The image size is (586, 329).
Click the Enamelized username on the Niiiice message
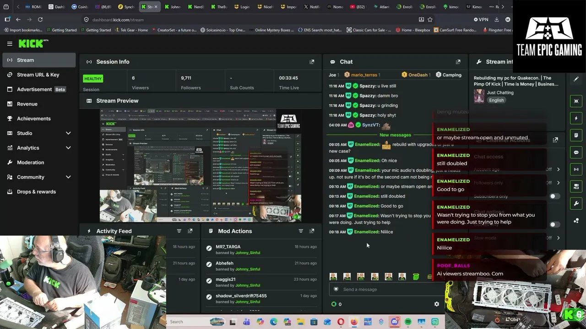pyautogui.click(x=367, y=232)
